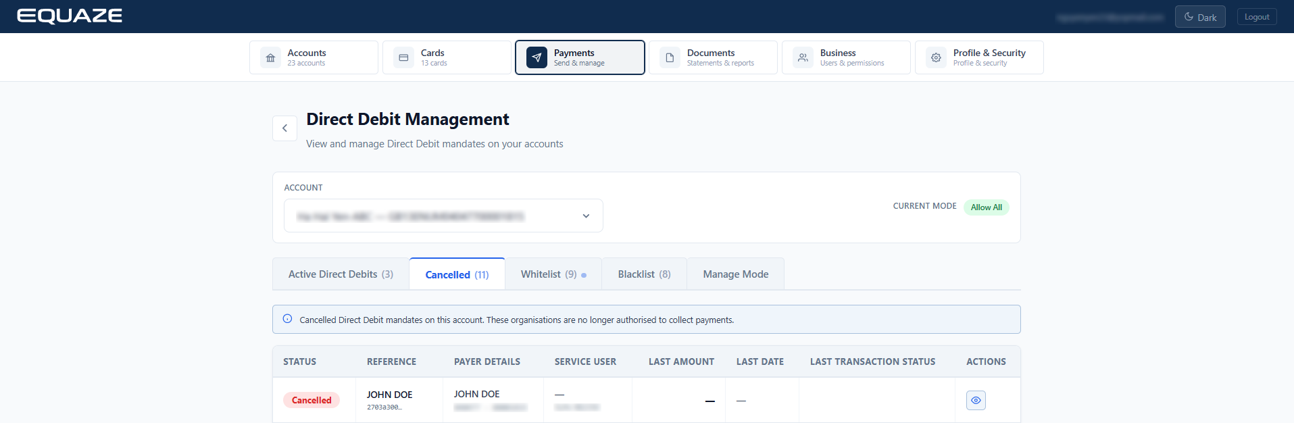1294x423 pixels.
Task: Open Business users & permissions section
Action: click(x=846, y=57)
